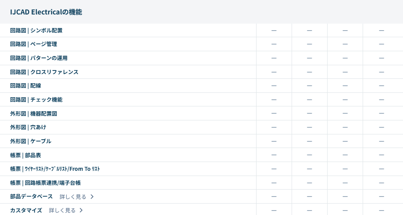The height and width of the screenshot is (215, 403).
Task: Click first dash cell in シンボル配置 row
Action: (x=274, y=30)
